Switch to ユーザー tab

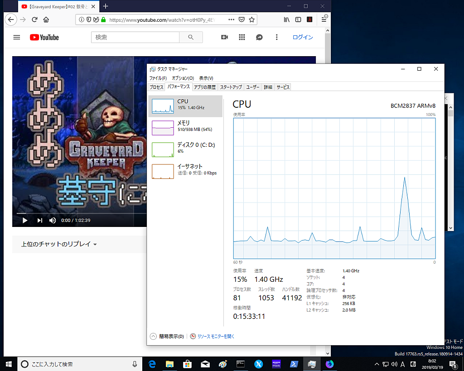253,87
